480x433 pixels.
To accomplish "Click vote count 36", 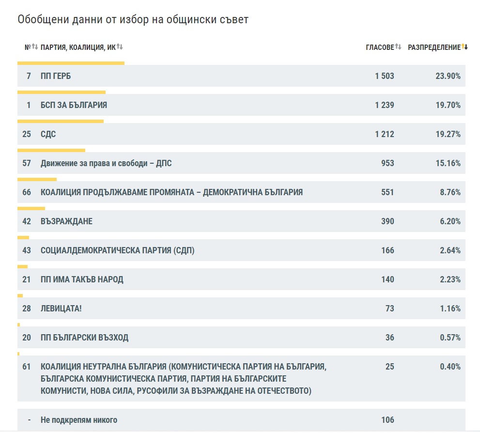I will coord(390,338).
